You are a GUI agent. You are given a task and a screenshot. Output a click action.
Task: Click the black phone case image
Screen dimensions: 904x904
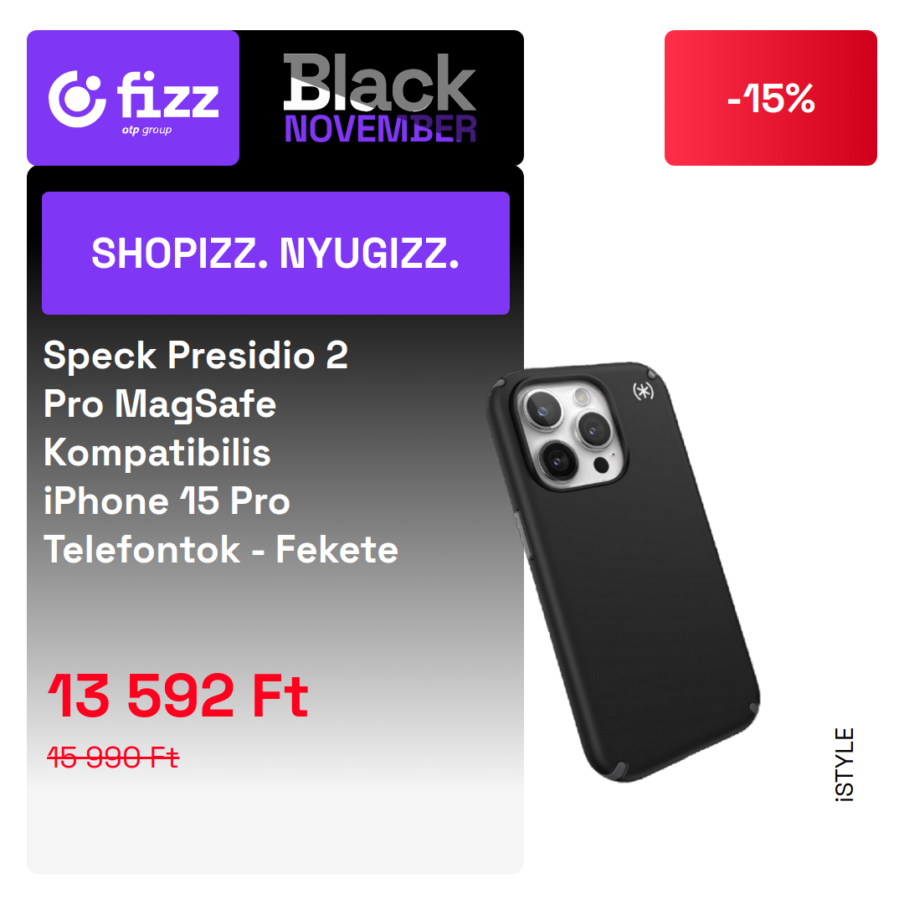coord(624,572)
